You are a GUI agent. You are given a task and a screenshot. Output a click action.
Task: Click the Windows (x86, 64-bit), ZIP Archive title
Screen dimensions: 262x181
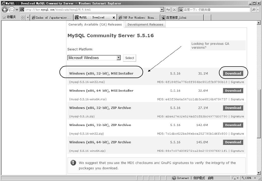[100, 142]
